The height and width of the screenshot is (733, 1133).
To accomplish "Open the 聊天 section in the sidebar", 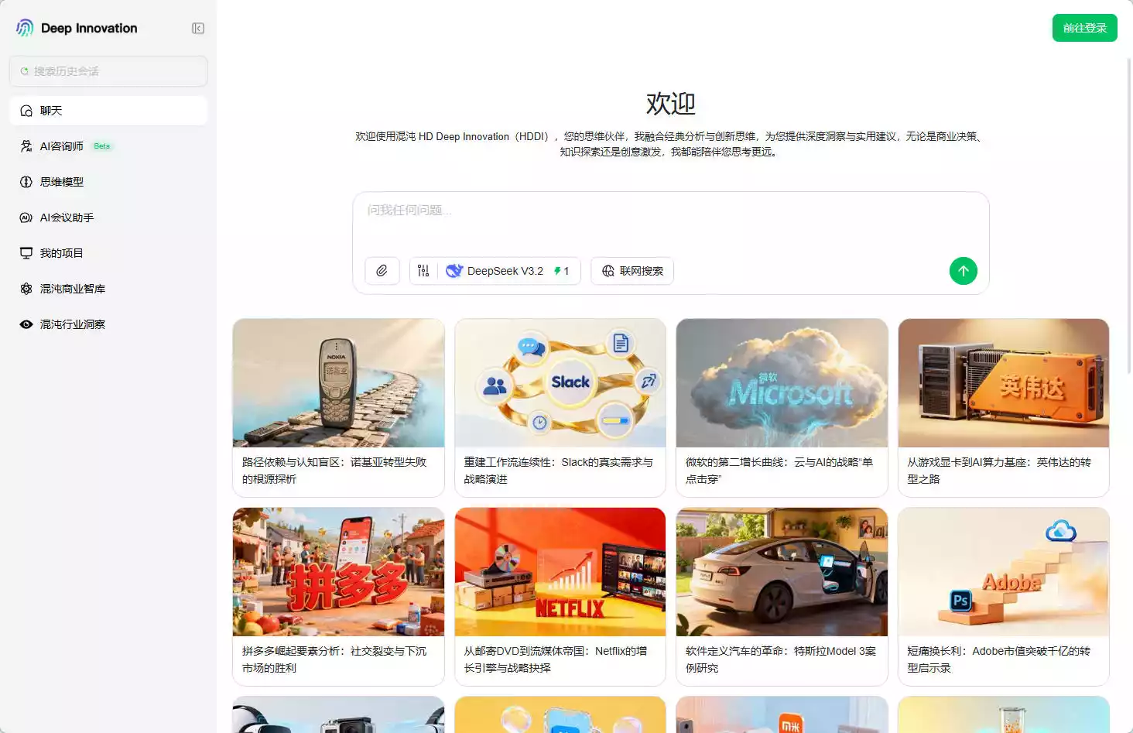I will tap(108, 111).
